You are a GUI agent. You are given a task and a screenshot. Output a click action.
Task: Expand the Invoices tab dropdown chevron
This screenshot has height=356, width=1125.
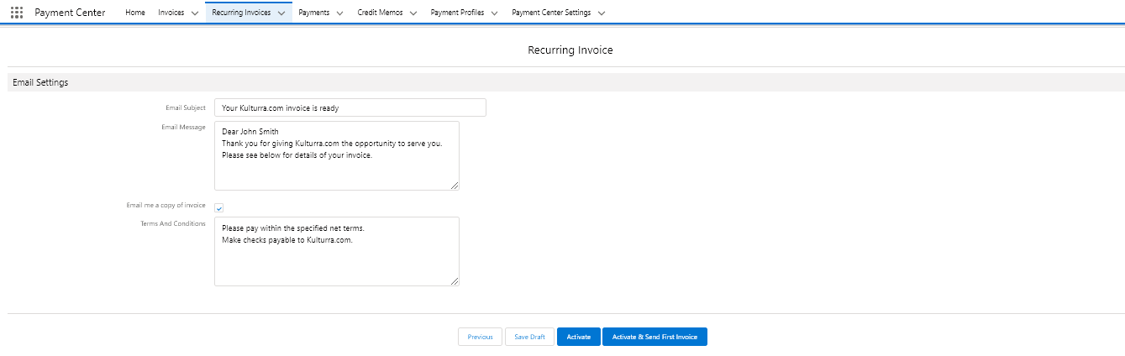click(x=195, y=13)
